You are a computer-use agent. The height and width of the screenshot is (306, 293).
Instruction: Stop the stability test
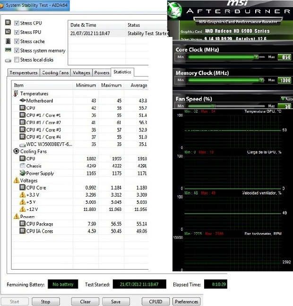(x=46, y=302)
